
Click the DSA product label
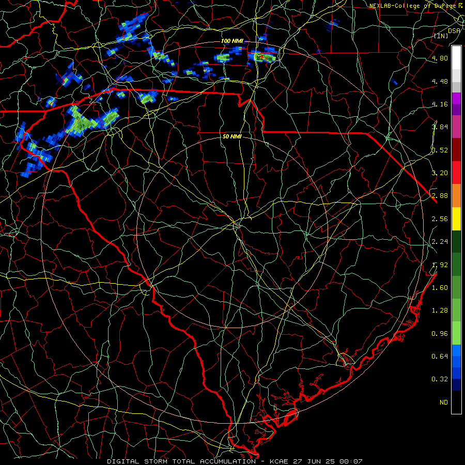pos(454,30)
